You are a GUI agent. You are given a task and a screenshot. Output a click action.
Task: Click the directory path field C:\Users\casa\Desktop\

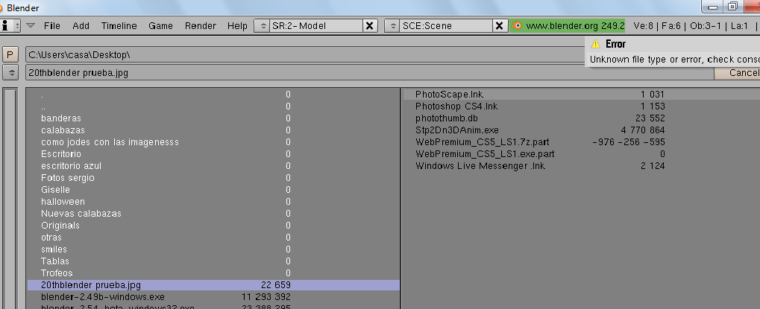point(305,54)
